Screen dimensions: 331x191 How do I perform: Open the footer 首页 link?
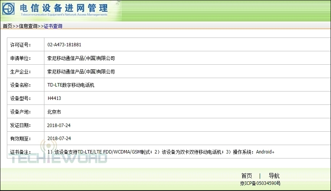(x=246, y=176)
